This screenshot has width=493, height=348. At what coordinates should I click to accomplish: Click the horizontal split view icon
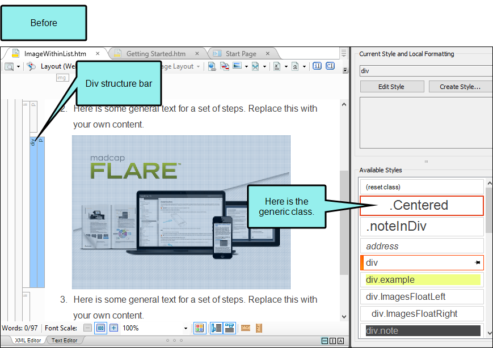coord(325,341)
